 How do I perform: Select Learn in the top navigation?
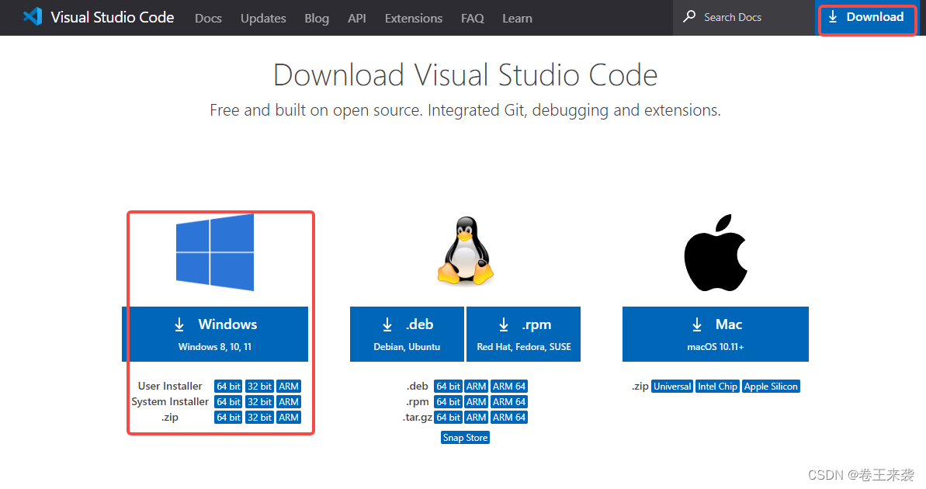point(517,19)
